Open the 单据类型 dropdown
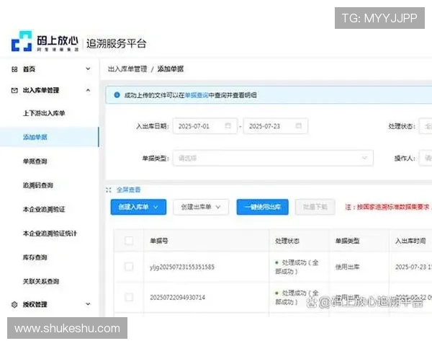Image resolution: width=432 pixels, height=346 pixels. point(273,158)
